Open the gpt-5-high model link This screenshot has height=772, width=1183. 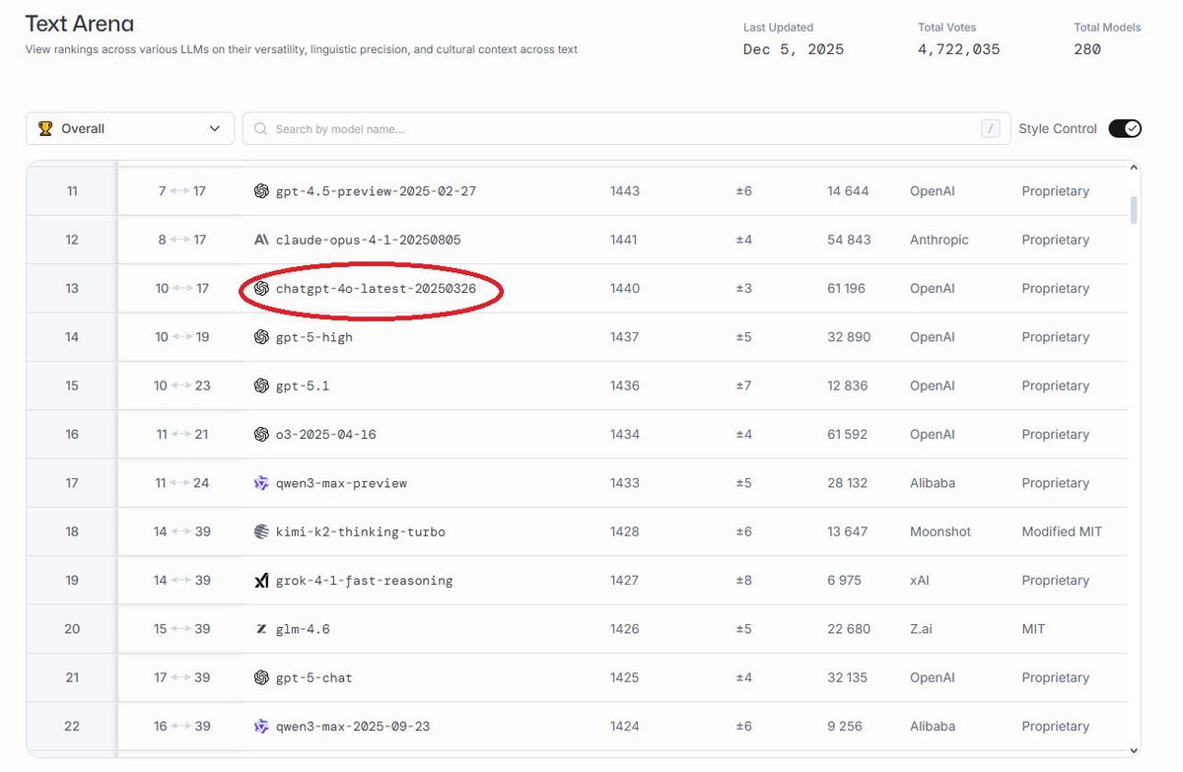click(x=314, y=337)
